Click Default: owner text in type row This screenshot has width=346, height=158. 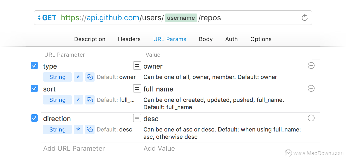116,77
